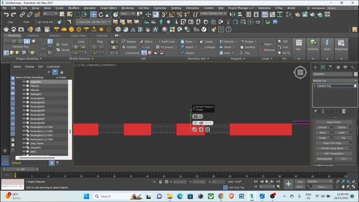This screenshot has height=202, width=359.
Task: Select Element sub-object level icon
Action: (34, 41)
